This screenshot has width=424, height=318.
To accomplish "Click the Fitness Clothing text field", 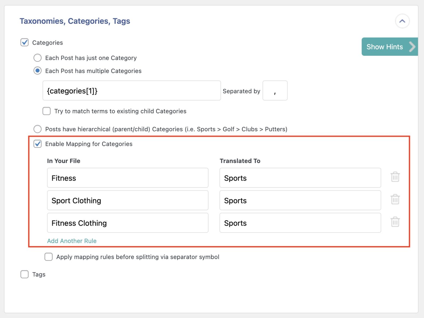I will click(128, 223).
